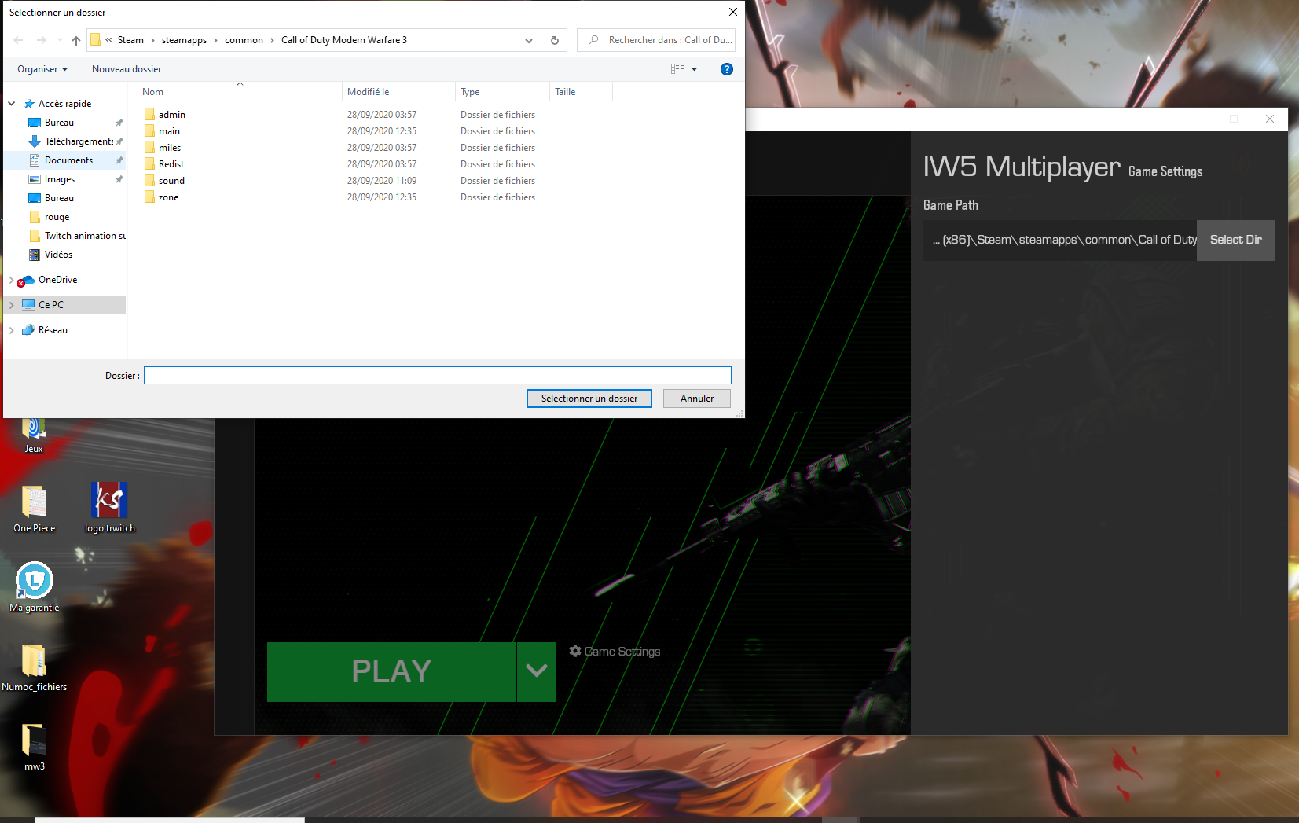Select Ce PC in navigation pane

click(51, 305)
